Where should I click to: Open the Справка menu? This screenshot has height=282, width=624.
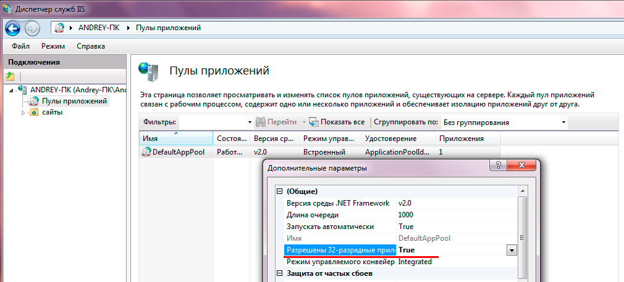[x=91, y=46]
